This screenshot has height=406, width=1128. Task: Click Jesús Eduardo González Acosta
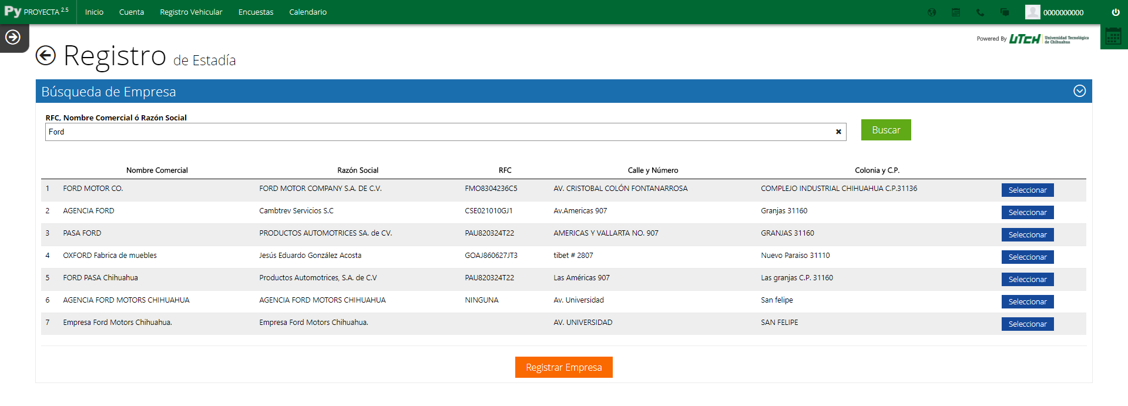(x=310, y=256)
